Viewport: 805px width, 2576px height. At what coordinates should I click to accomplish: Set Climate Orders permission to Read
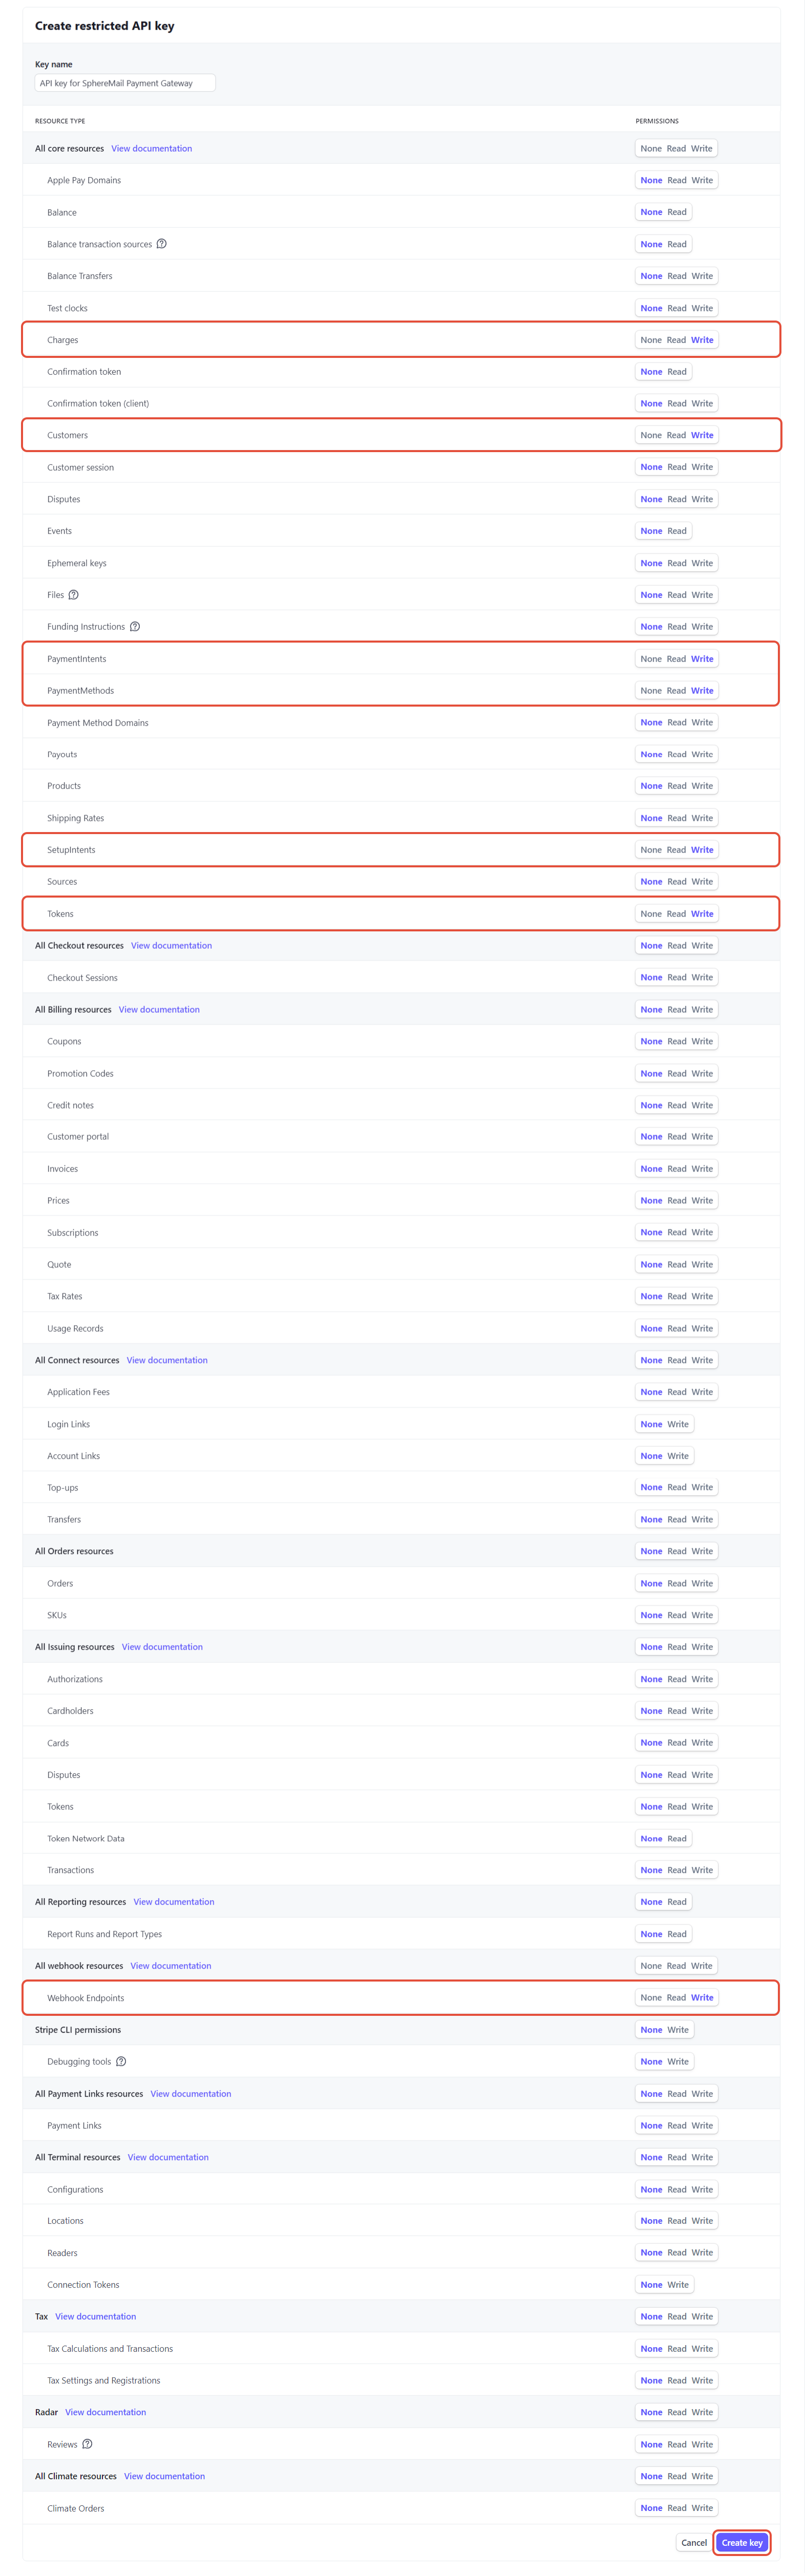677,2507
